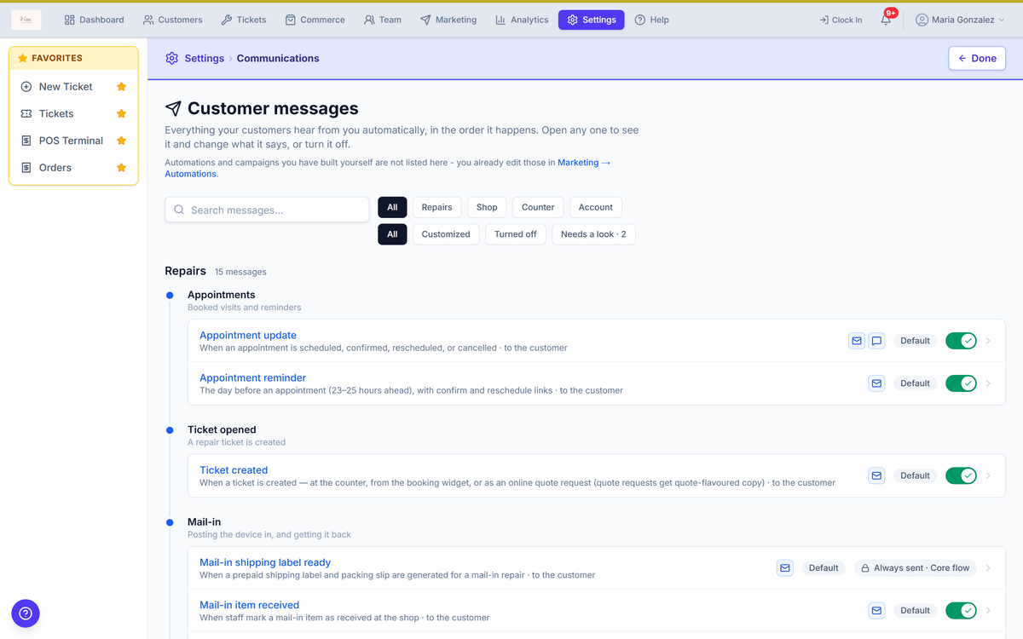1023x639 pixels.
Task: Disable the Ticket created message
Action: click(961, 475)
